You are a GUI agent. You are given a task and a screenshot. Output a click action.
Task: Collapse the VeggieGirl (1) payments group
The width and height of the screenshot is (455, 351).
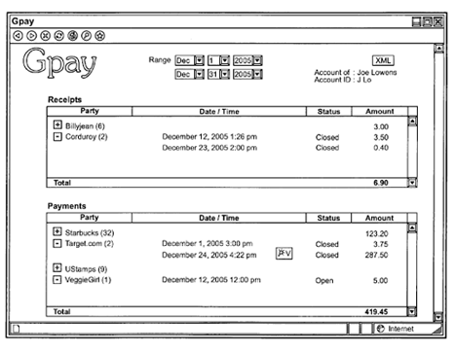pyautogui.click(x=57, y=280)
